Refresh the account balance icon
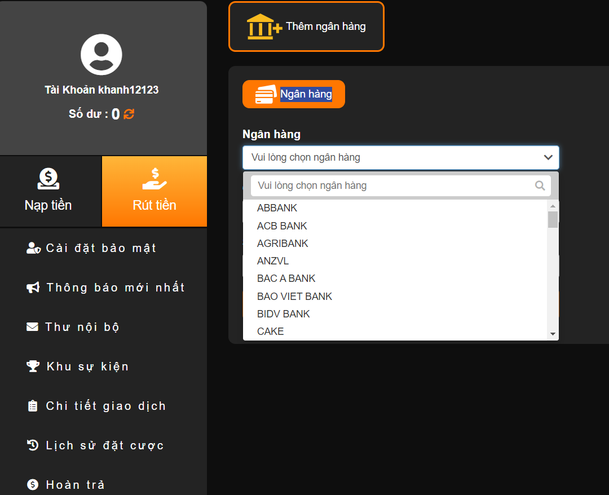This screenshot has width=609, height=495. pyautogui.click(x=129, y=114)
